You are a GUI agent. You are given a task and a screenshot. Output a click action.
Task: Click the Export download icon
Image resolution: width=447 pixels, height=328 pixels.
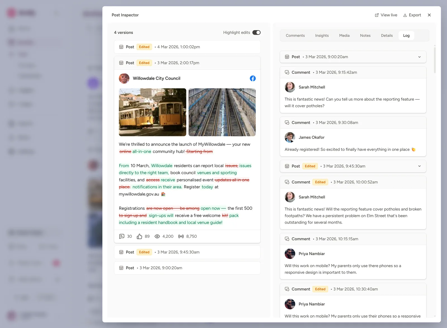point(405,15)
